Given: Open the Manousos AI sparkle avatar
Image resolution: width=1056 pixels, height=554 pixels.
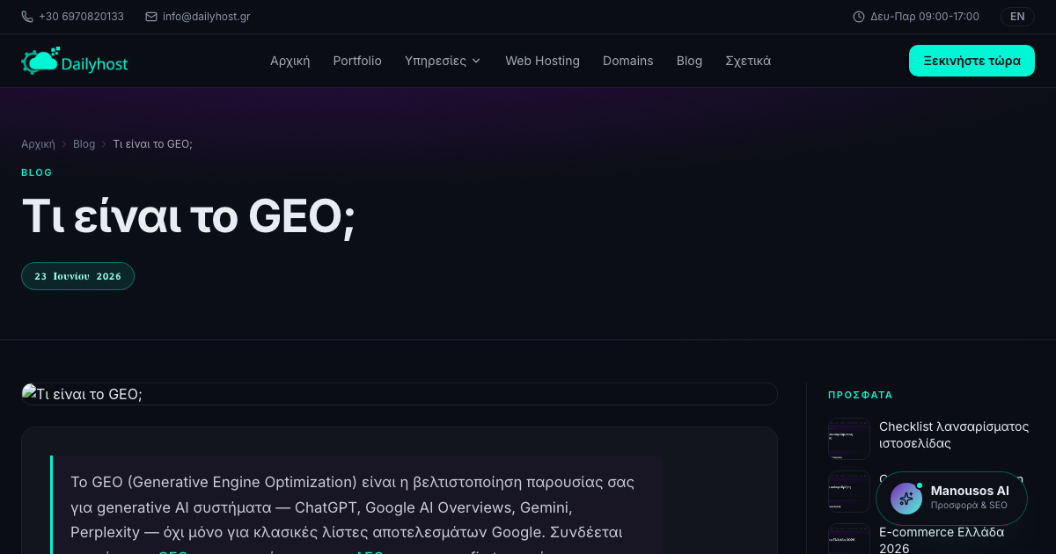Looking at the screenshot, I should pyautogui.click(x=906, y=499).
